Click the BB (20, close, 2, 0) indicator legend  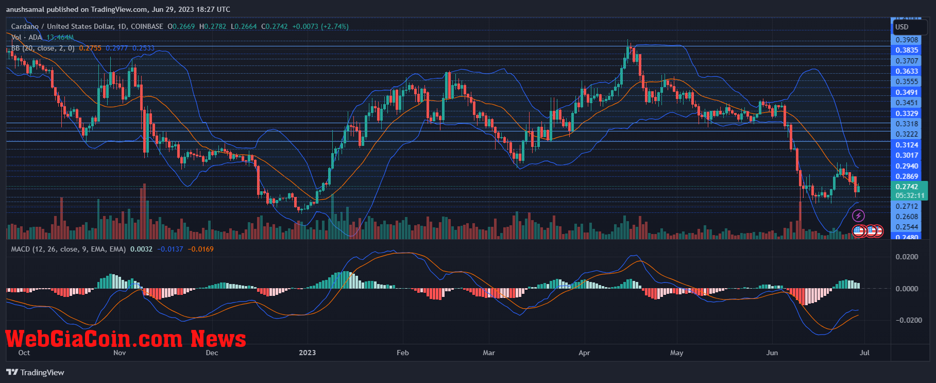click(x=43, y=48)
